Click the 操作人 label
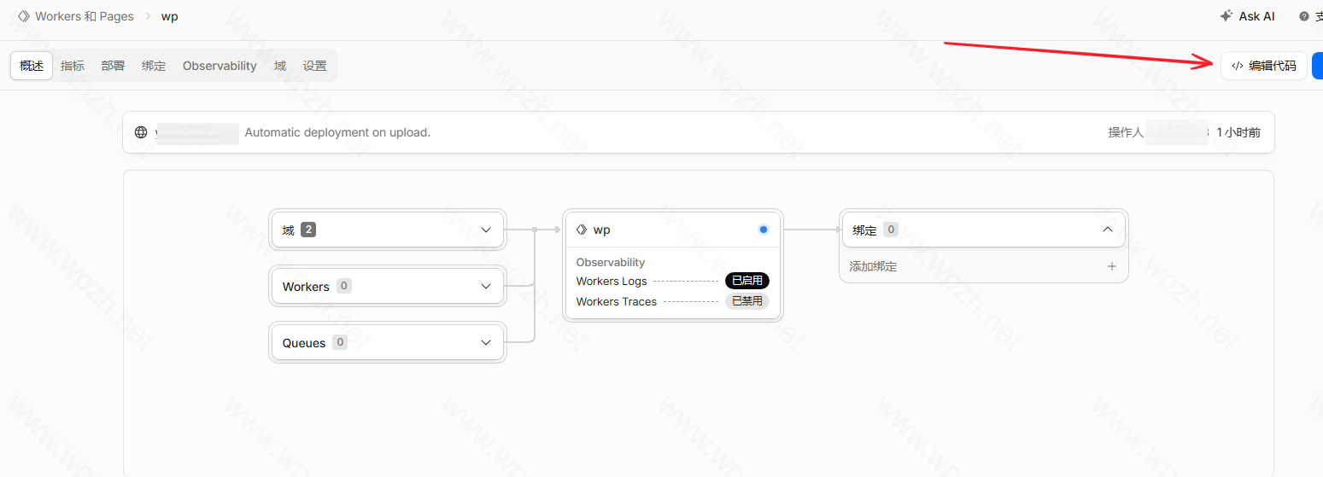Image resolution: width=1323 pixels, height=477 pixels. point(1126,132)
